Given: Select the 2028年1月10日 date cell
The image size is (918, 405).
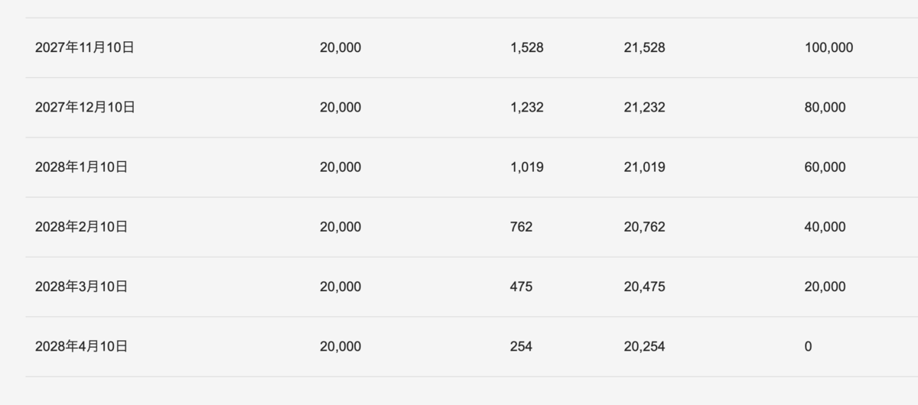Looking at the screenshot, I should pos(81,167).
